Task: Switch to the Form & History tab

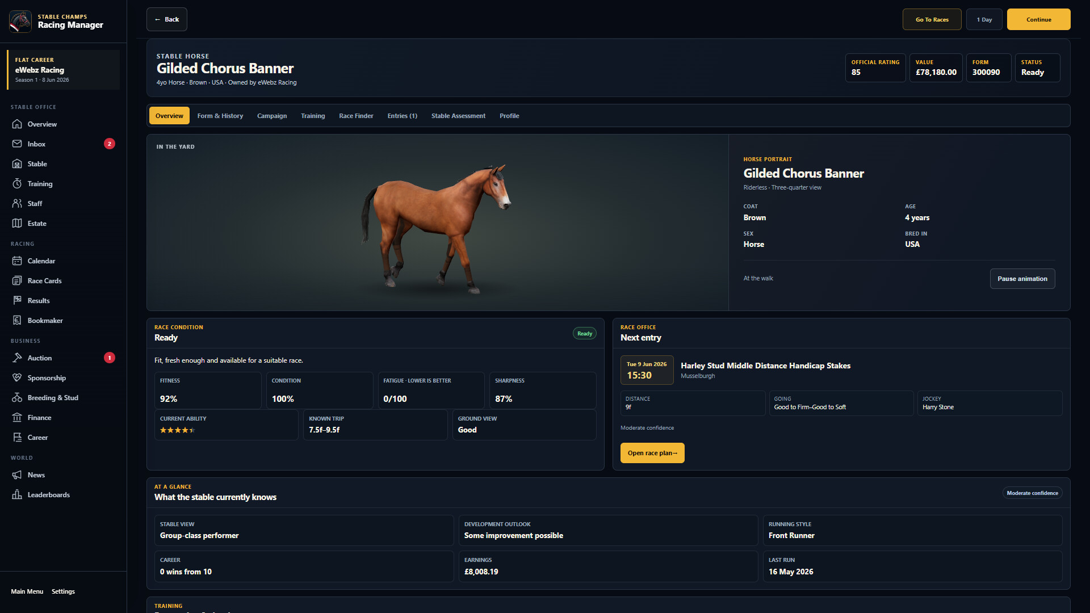Action: click(220, 116)
